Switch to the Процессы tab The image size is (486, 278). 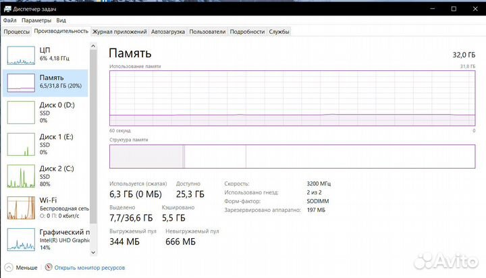point(16,32)
